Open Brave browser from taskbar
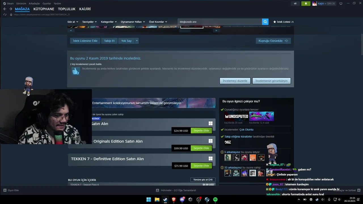The height and width of the screenshot is (204, 363). (x=174, y=199)
